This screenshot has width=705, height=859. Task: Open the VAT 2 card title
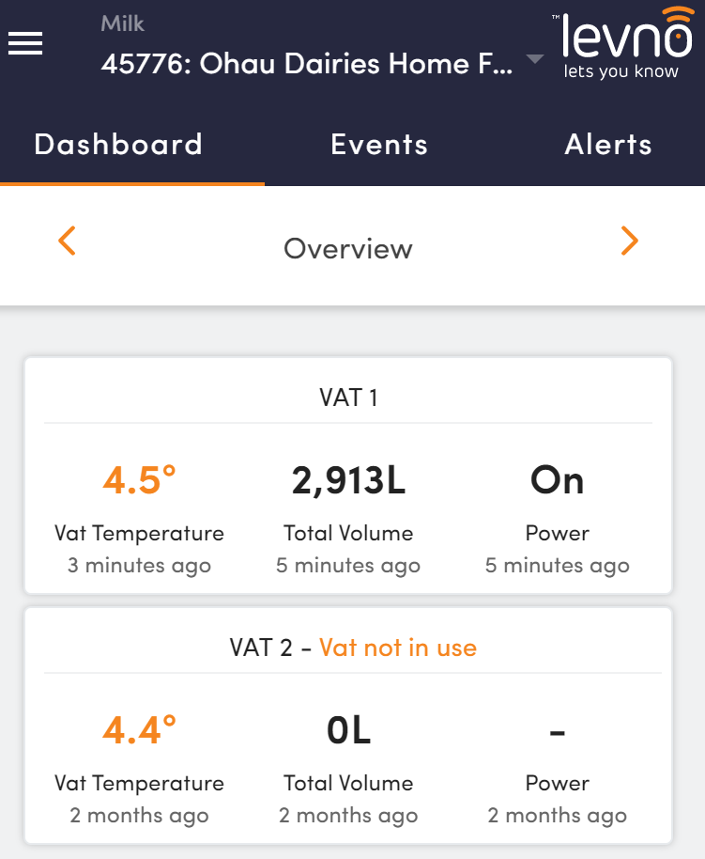point(261,648)
